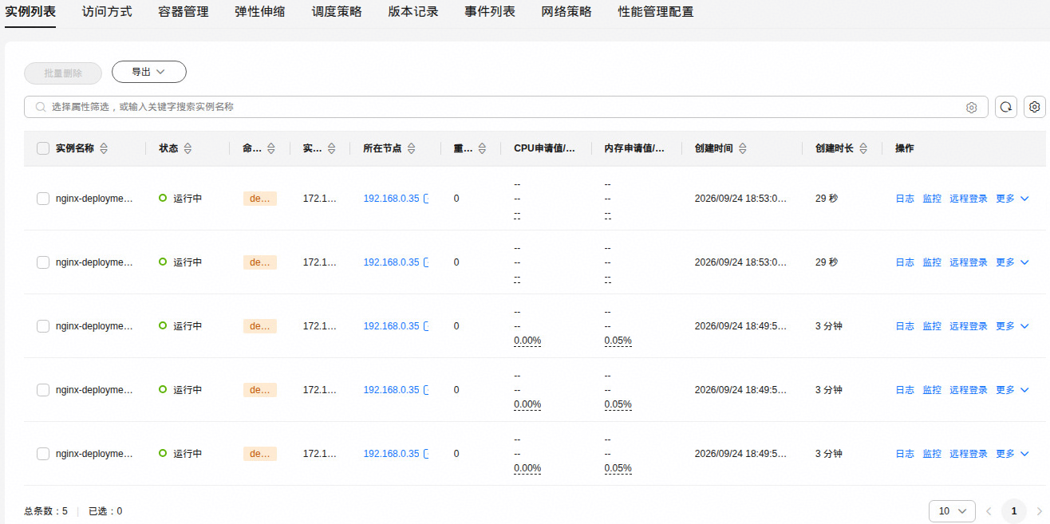The height and width of the screenshot is (524, 1050).
Task: Tick the select-all checkbox in the header
Action: [x=43, y=148]
